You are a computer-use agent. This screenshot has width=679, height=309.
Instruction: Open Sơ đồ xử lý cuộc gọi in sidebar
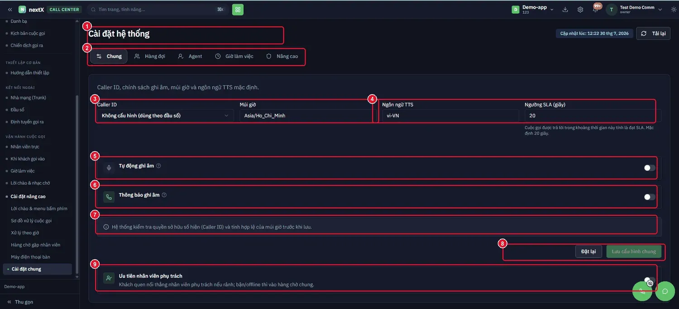coord(31,221)
